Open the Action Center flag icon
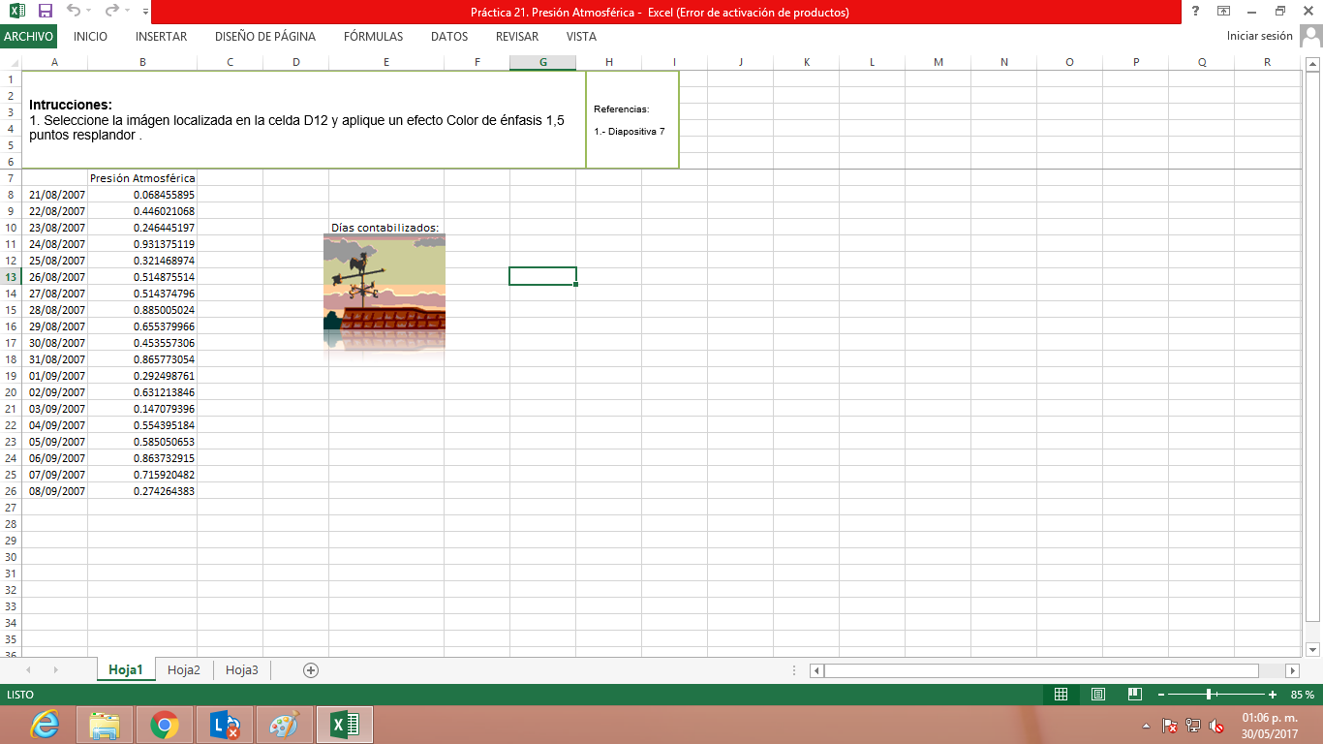The width and height of the screenshot is (1323, 744). coord(1169,725)
